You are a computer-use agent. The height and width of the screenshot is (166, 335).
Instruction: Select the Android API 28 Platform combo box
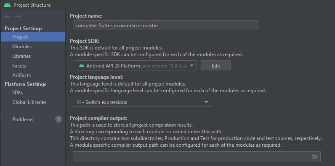[134, 65]
